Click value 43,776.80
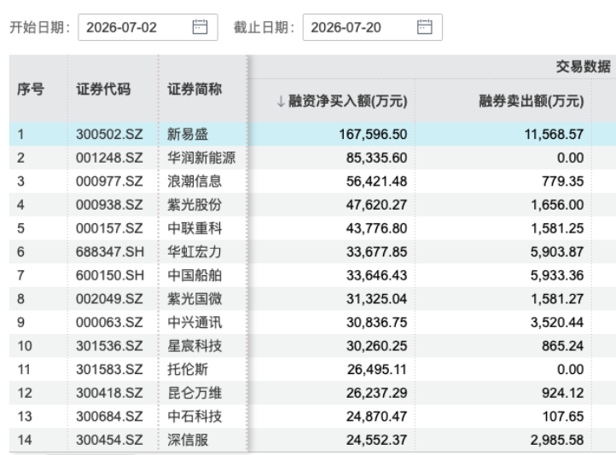Screen dimensions: 616x455 (x=376, y=228)
